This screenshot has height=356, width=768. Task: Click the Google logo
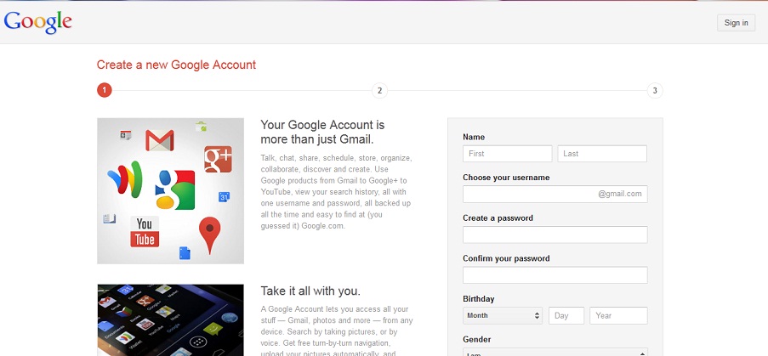pyautogui.click(x=37, y=22)
